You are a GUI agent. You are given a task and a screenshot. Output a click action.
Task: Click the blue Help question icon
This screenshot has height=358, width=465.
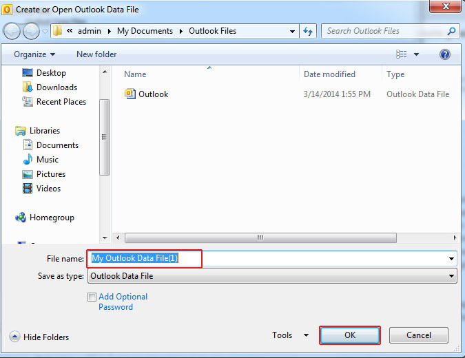(445, 54)
